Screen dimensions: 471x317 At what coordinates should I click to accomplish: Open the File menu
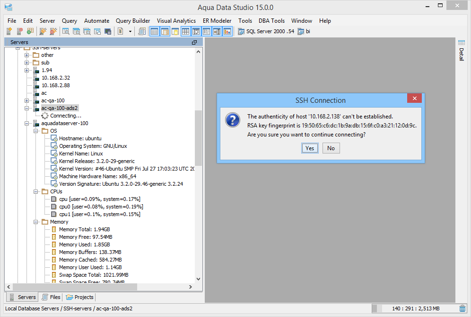[12, 21]
